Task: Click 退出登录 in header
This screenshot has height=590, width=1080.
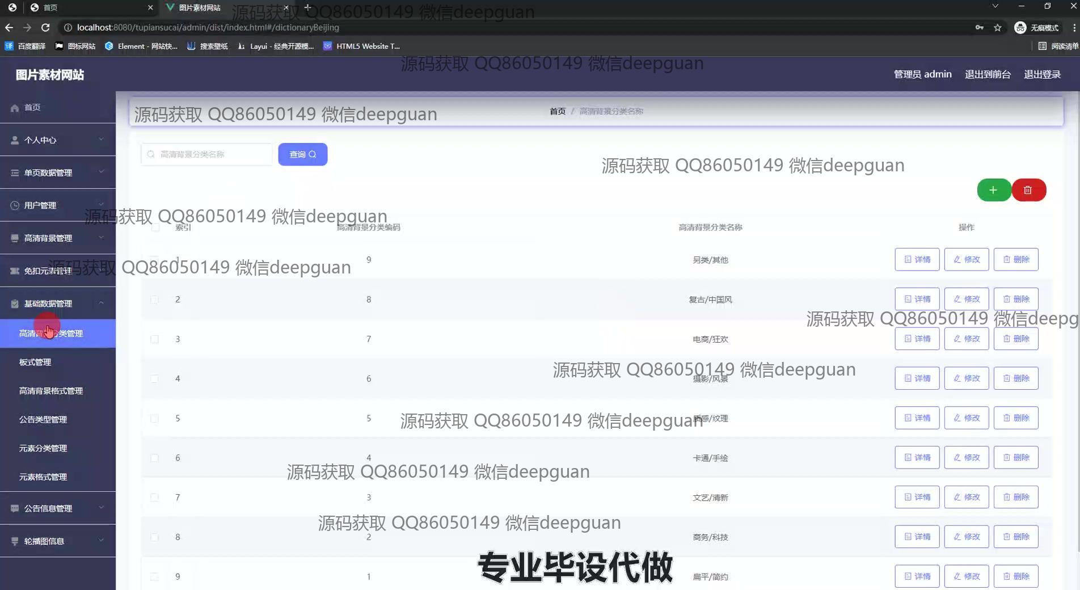Action: [1042, 74]
